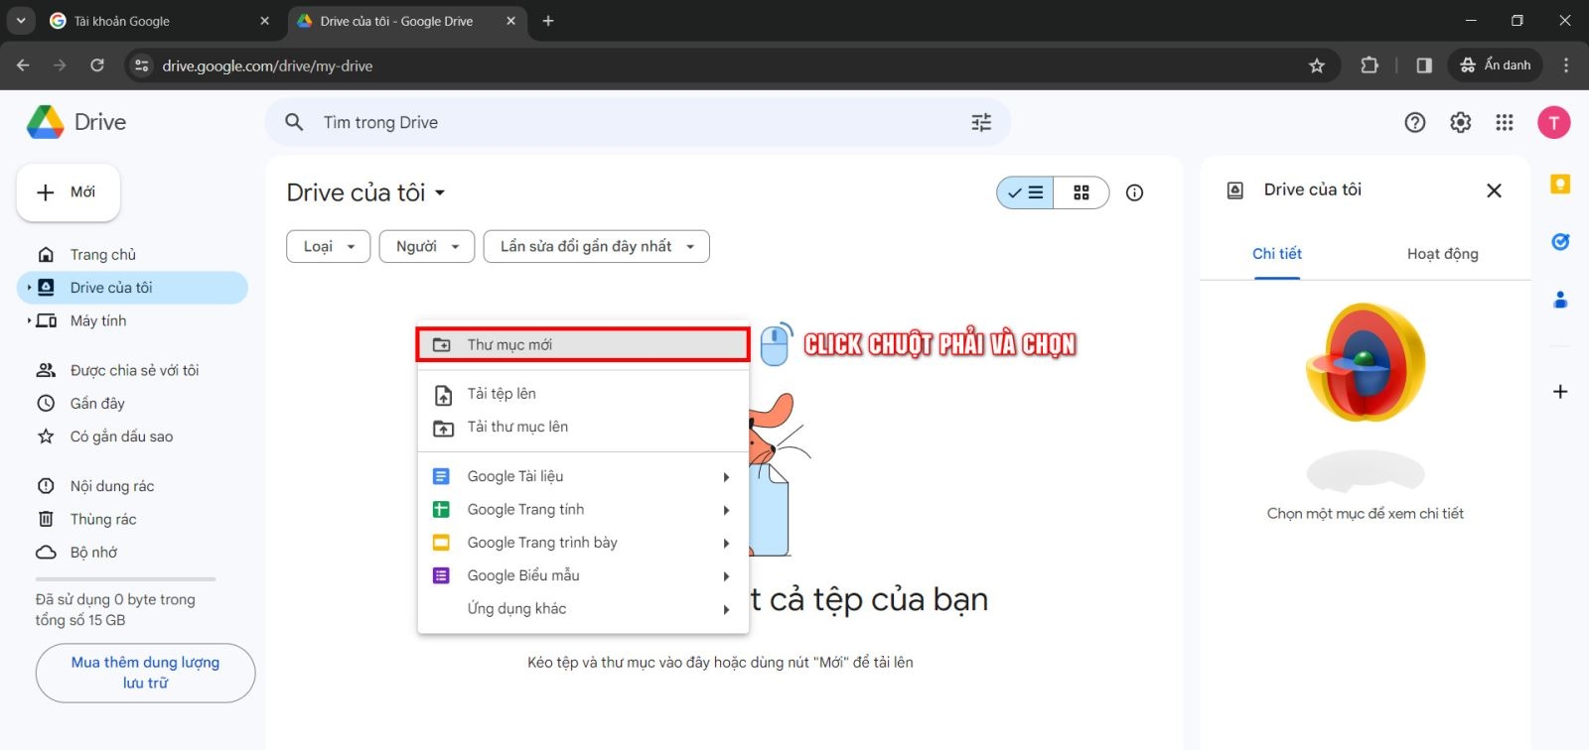View site information icon in address bar

click(x=142, y=65)
